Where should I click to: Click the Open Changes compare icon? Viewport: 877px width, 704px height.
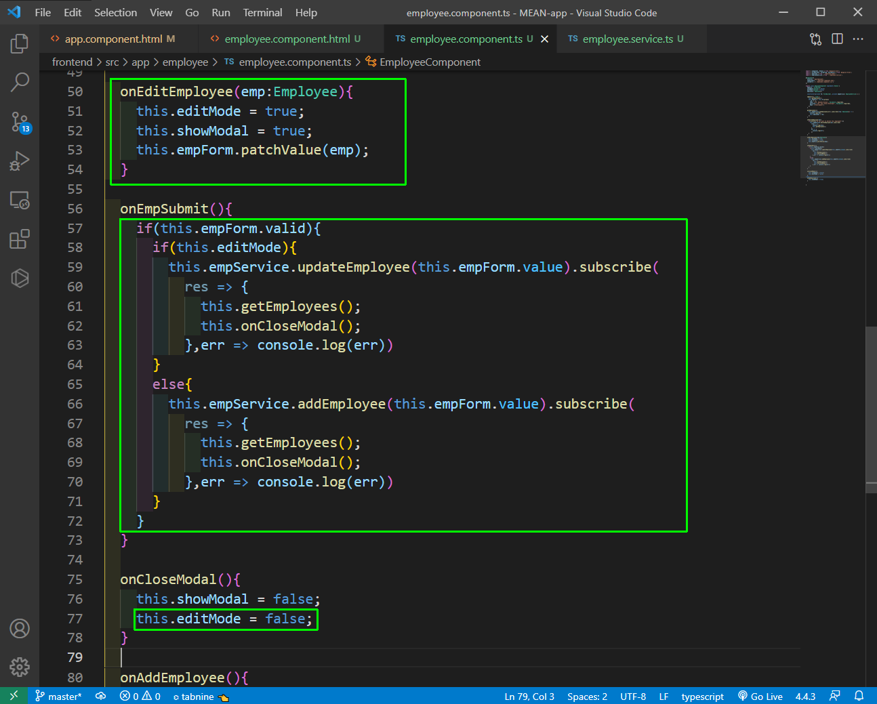815,39
